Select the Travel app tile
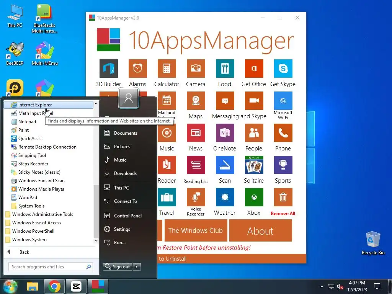 pyautogui.click(x=167, y=197)
